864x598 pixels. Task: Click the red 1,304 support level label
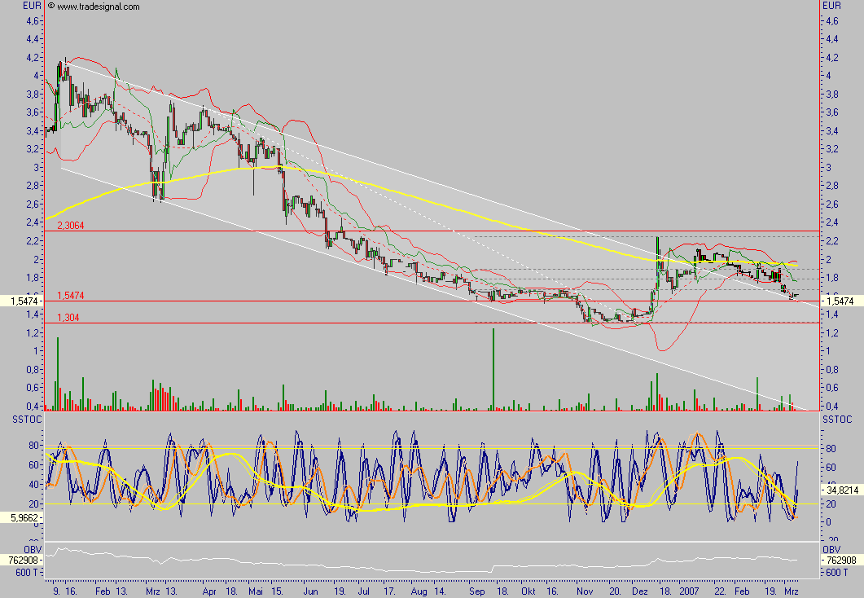[x=67, y=316]
